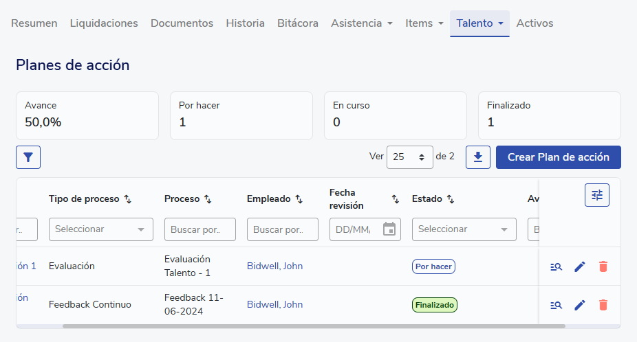637x342 pixels.
Task: Sort by Empleado column
Action: (x=299, y=199)
